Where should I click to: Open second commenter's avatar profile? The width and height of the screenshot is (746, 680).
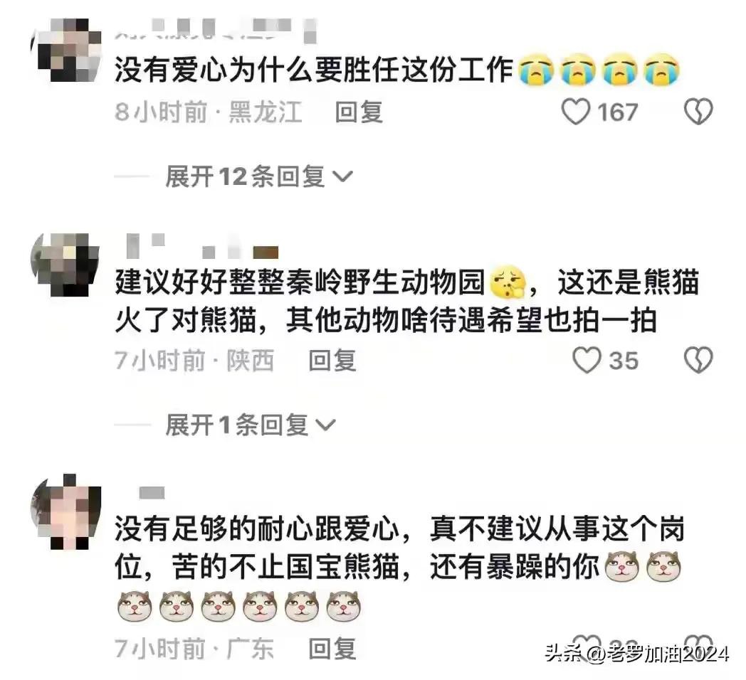pos(65,265)
